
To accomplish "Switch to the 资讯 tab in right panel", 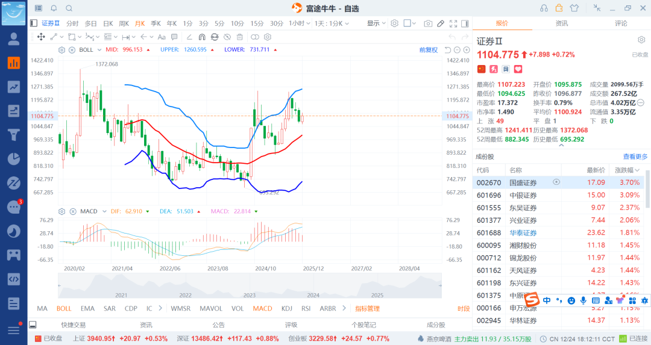I will tap(561, 23).
